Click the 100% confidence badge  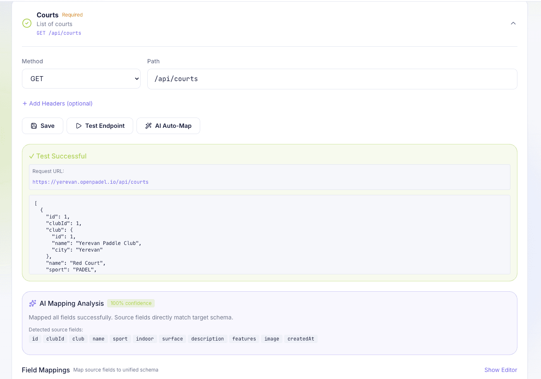coord(131,303)
